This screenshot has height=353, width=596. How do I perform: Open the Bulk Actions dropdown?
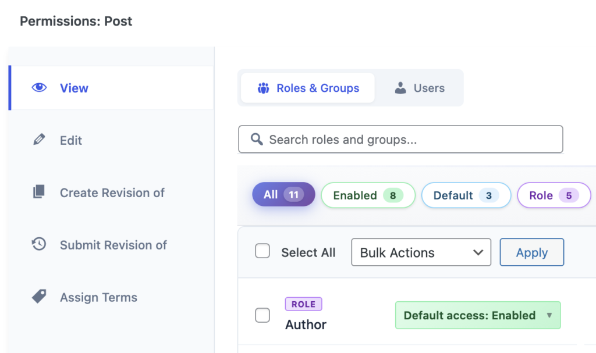[421, 252]
